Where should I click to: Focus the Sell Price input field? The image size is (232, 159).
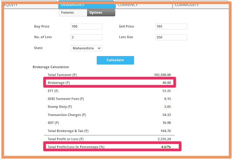[x=171, y=27]
